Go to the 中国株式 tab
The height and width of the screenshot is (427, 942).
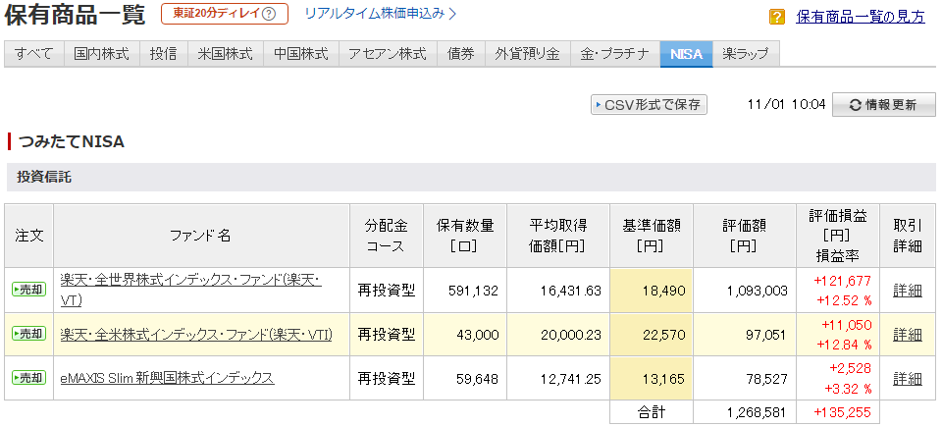point(301,54)
